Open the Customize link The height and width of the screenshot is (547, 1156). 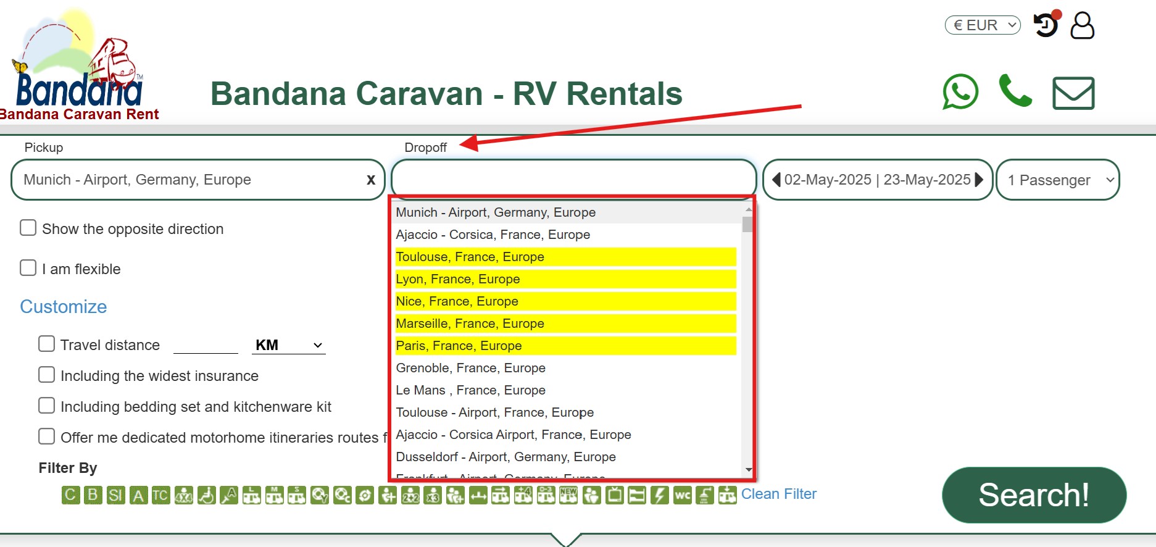[x=64, y=307]
